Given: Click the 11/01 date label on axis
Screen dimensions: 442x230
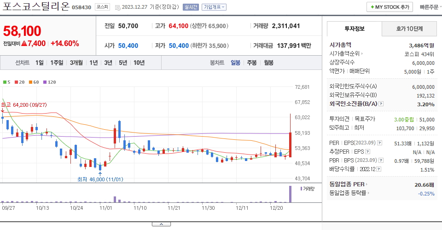Looking at the screenshot, I should 106,208.
